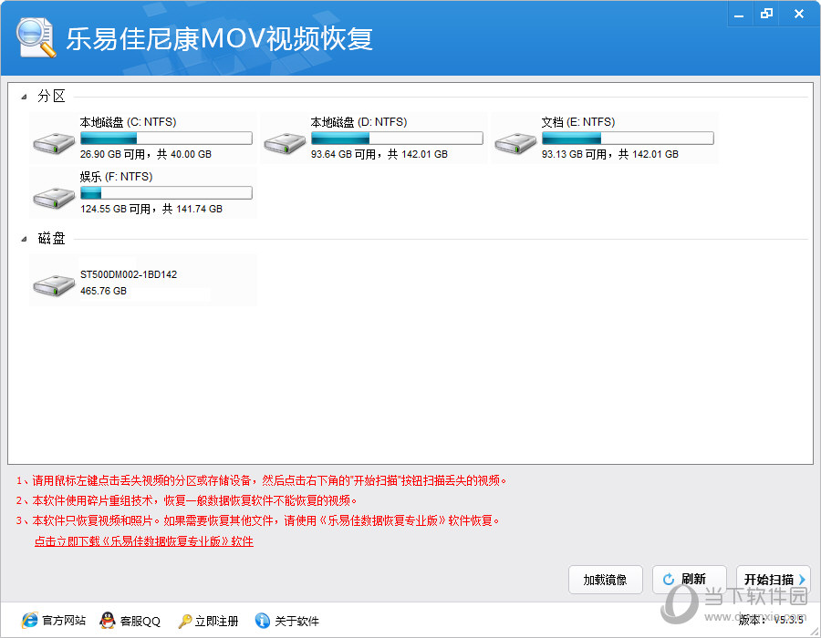Click the 465.76 GB disk size text
Image resolution: width=821 pixels, height=638 pixels.
click(104, 291)
